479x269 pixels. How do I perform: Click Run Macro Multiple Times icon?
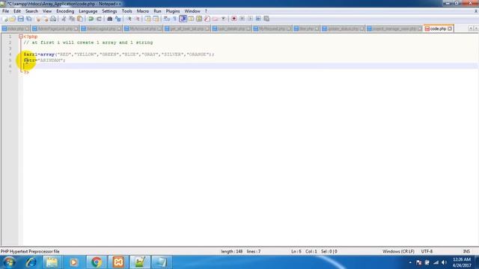[258, 19]
